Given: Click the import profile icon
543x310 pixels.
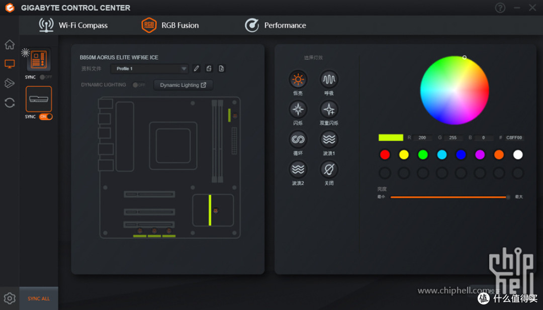Looking at the screenshot, I should (209, 68).
